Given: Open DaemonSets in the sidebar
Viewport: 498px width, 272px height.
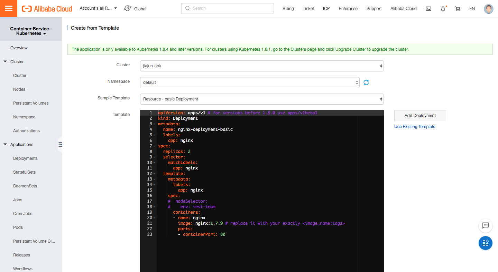Looking at the screenshot, I should pos(25,186).
